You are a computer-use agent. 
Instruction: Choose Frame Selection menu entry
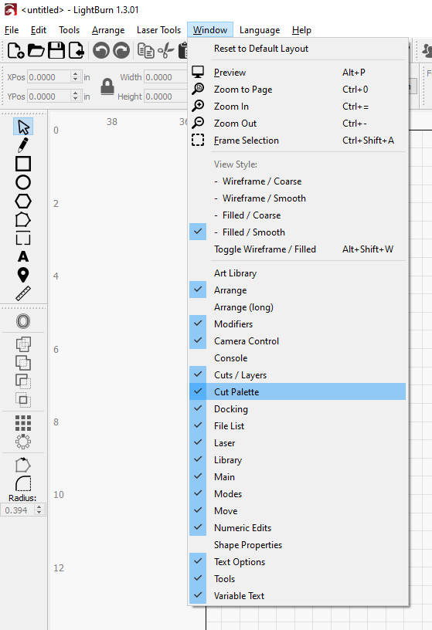point(298,141)
